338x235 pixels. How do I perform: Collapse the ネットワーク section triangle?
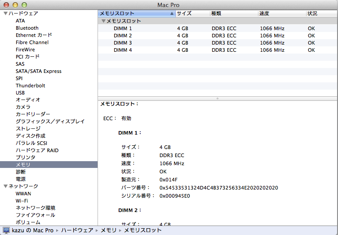[x=6, y=186]
